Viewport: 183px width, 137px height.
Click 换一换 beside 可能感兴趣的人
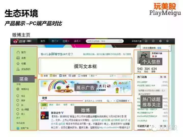163,126
